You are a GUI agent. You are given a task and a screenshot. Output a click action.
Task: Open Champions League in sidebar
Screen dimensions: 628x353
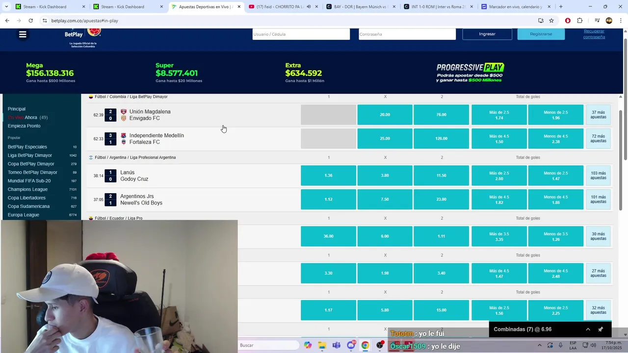(27, 189)
